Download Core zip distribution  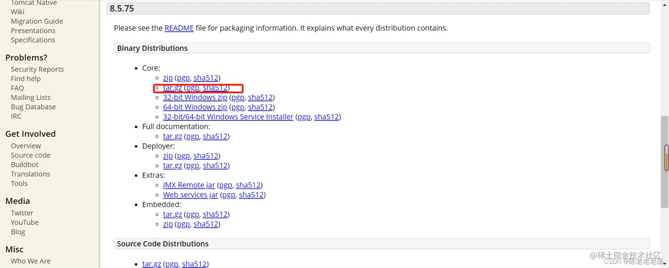[x=168, y=78]
